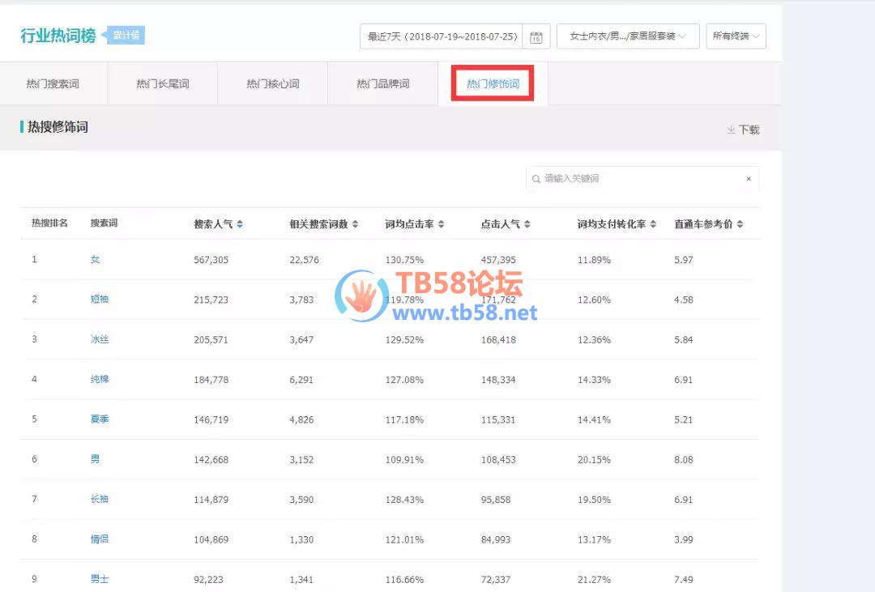Select the 热门品牌词 tab
Screen dimensions: 875x592
(382, 84)
